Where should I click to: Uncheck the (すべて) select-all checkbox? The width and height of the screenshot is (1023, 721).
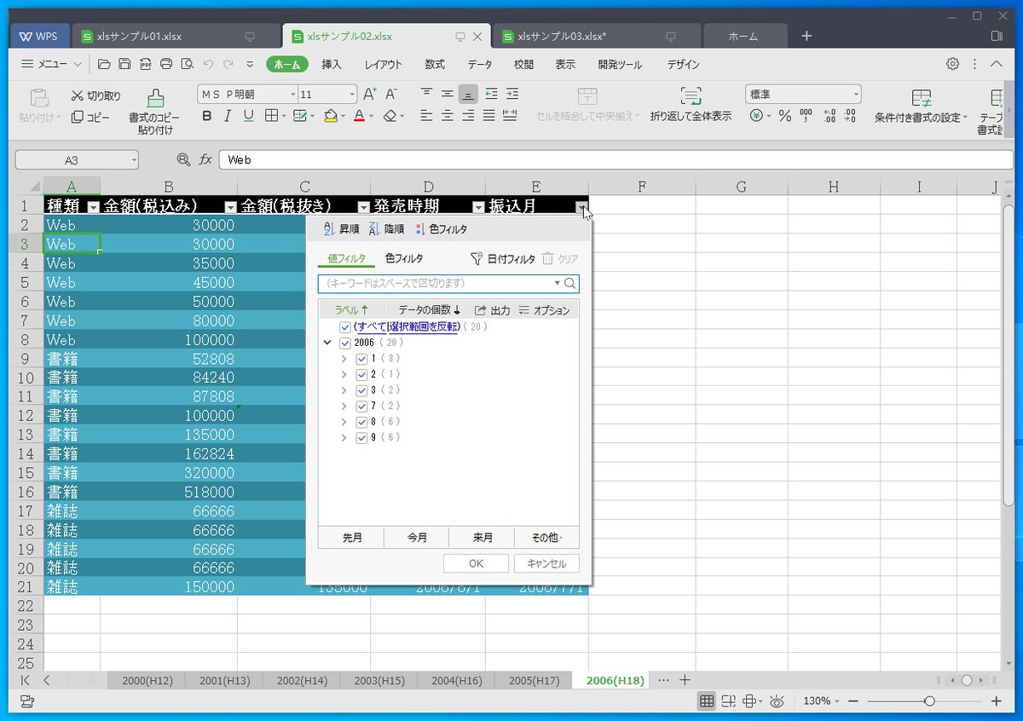(x=345, y=327)
